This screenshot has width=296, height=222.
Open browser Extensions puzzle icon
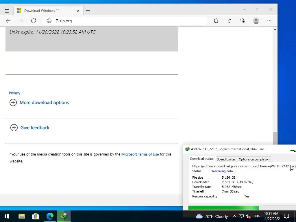216,21
